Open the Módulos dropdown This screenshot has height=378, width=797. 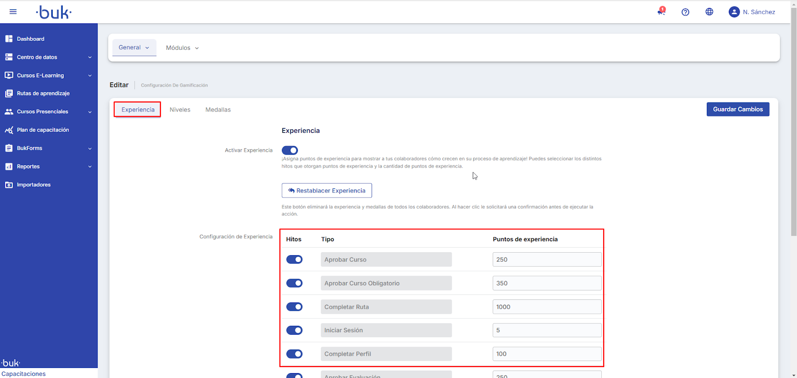[182, 48]
